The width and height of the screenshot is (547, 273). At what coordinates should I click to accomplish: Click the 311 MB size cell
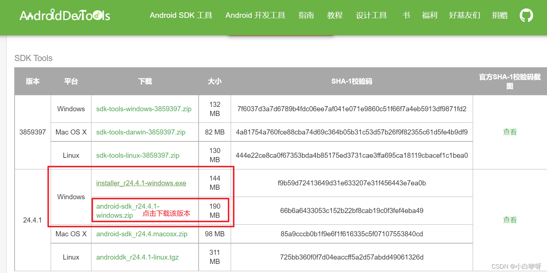(x=215, y=257)
